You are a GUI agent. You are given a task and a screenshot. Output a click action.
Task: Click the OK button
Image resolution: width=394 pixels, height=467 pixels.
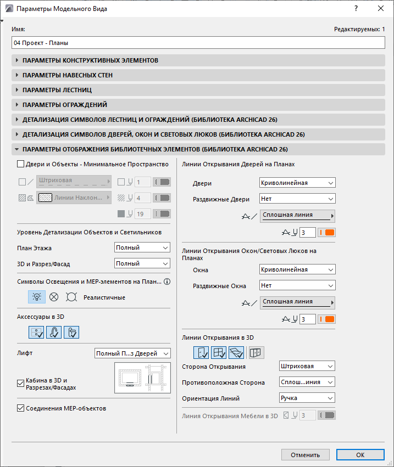click(360, 455)
